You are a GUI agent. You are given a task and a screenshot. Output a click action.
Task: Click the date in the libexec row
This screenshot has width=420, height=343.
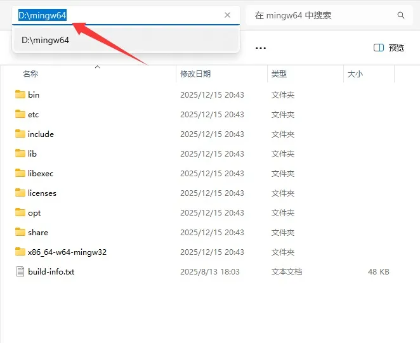212,174
